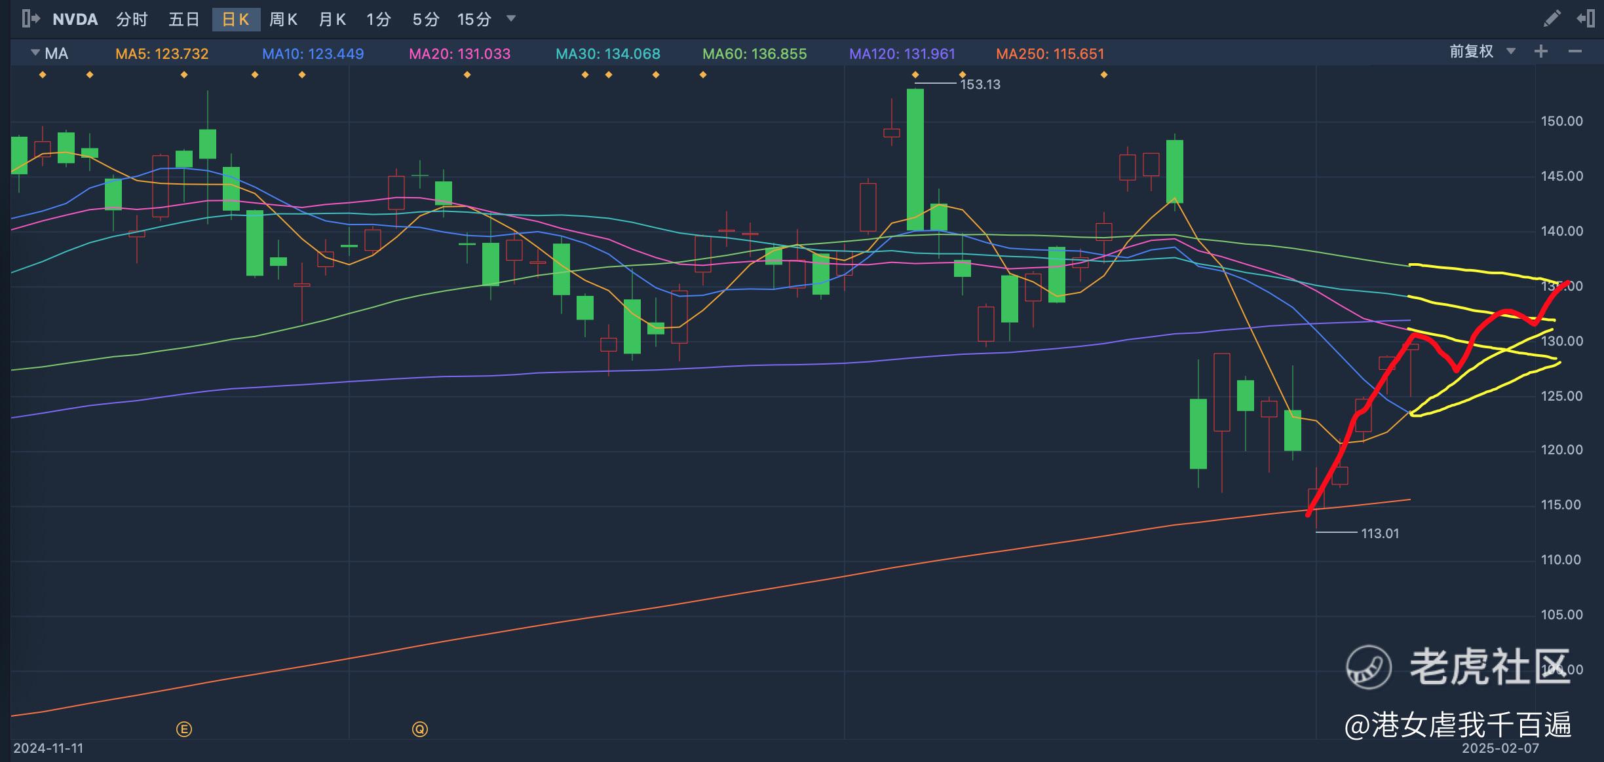Click the 153.13 high price label
The height and width of the screenshot is (762, 1604).
(x=980, y=84)
